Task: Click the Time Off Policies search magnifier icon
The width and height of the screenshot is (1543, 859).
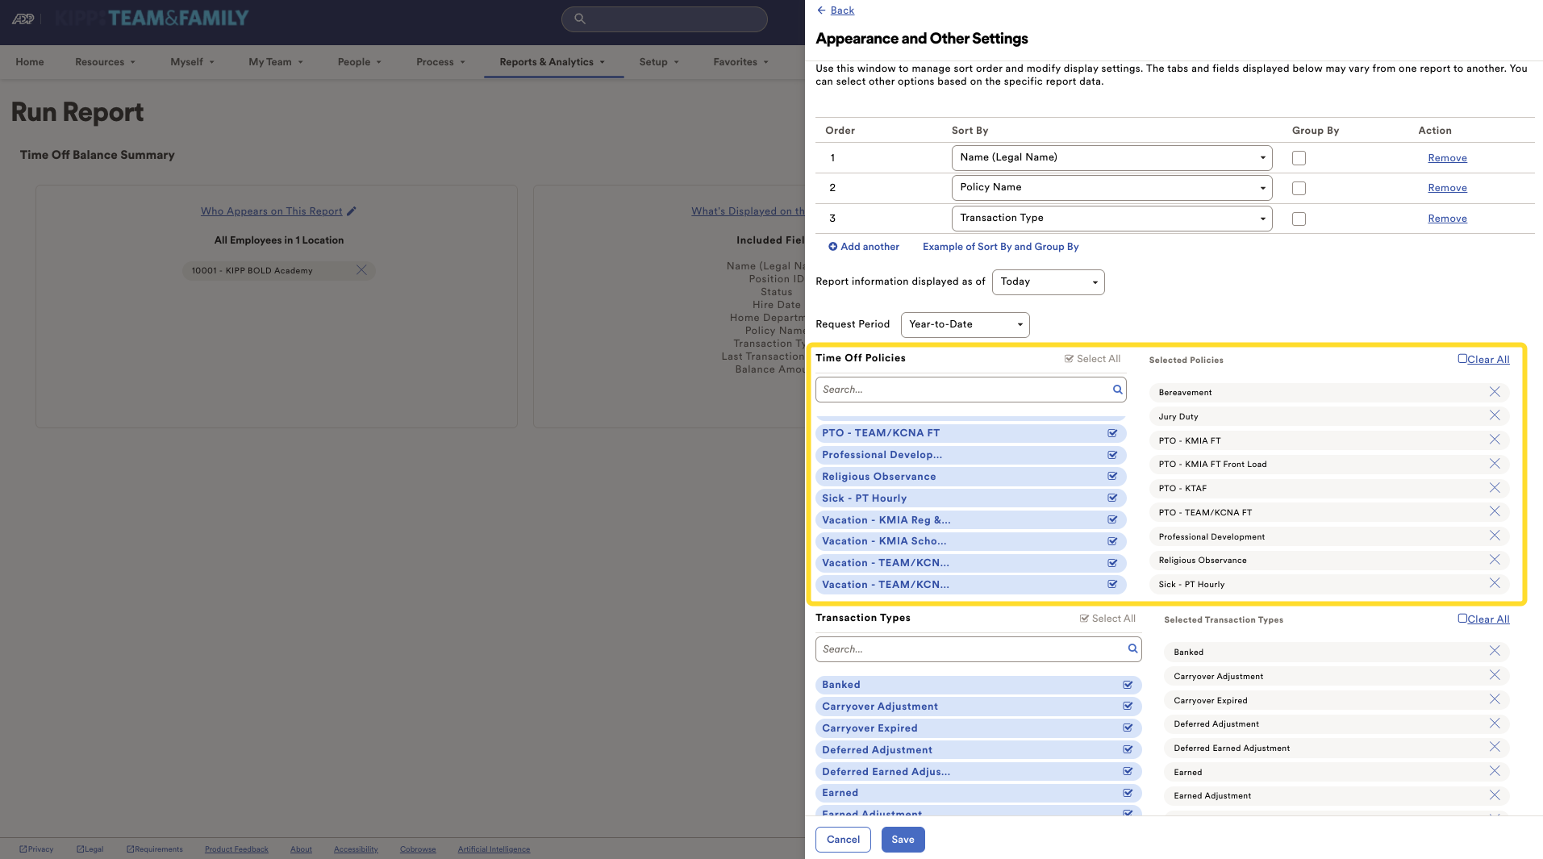Action: point(1117,390)
